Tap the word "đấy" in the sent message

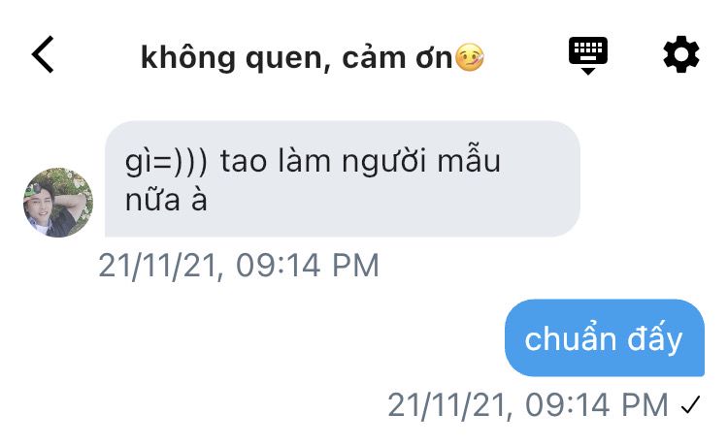tap(654, 338)
